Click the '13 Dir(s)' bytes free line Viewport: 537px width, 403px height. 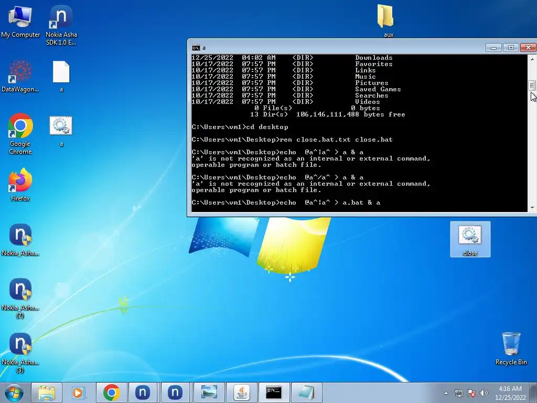click(327, 114)
